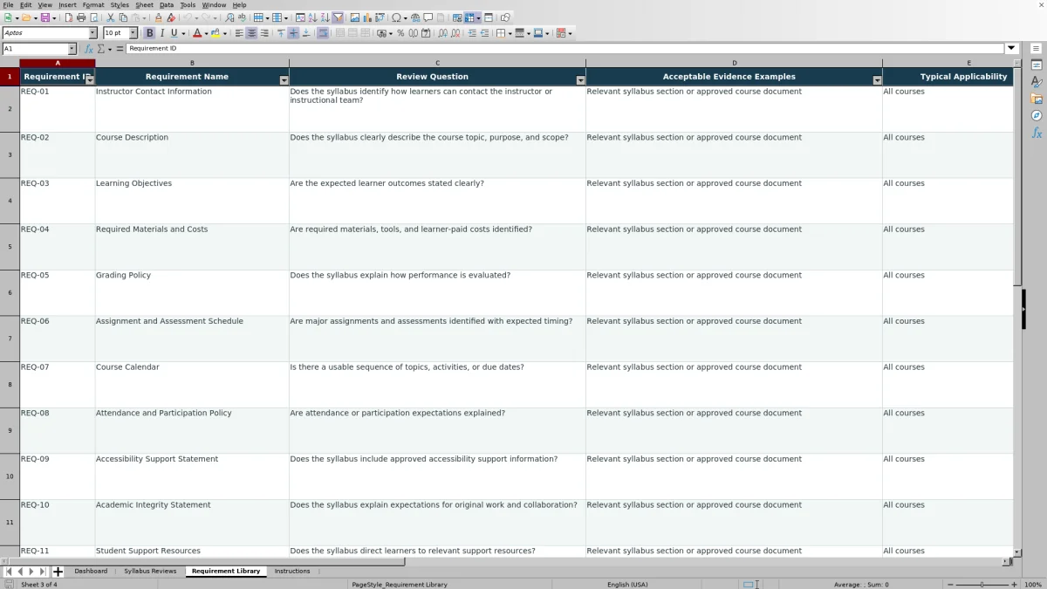The height and width of the screenshot is (589, 1047).
Task: Click the Copy icon
Action: pyautogui.click(x=123, y=17)
